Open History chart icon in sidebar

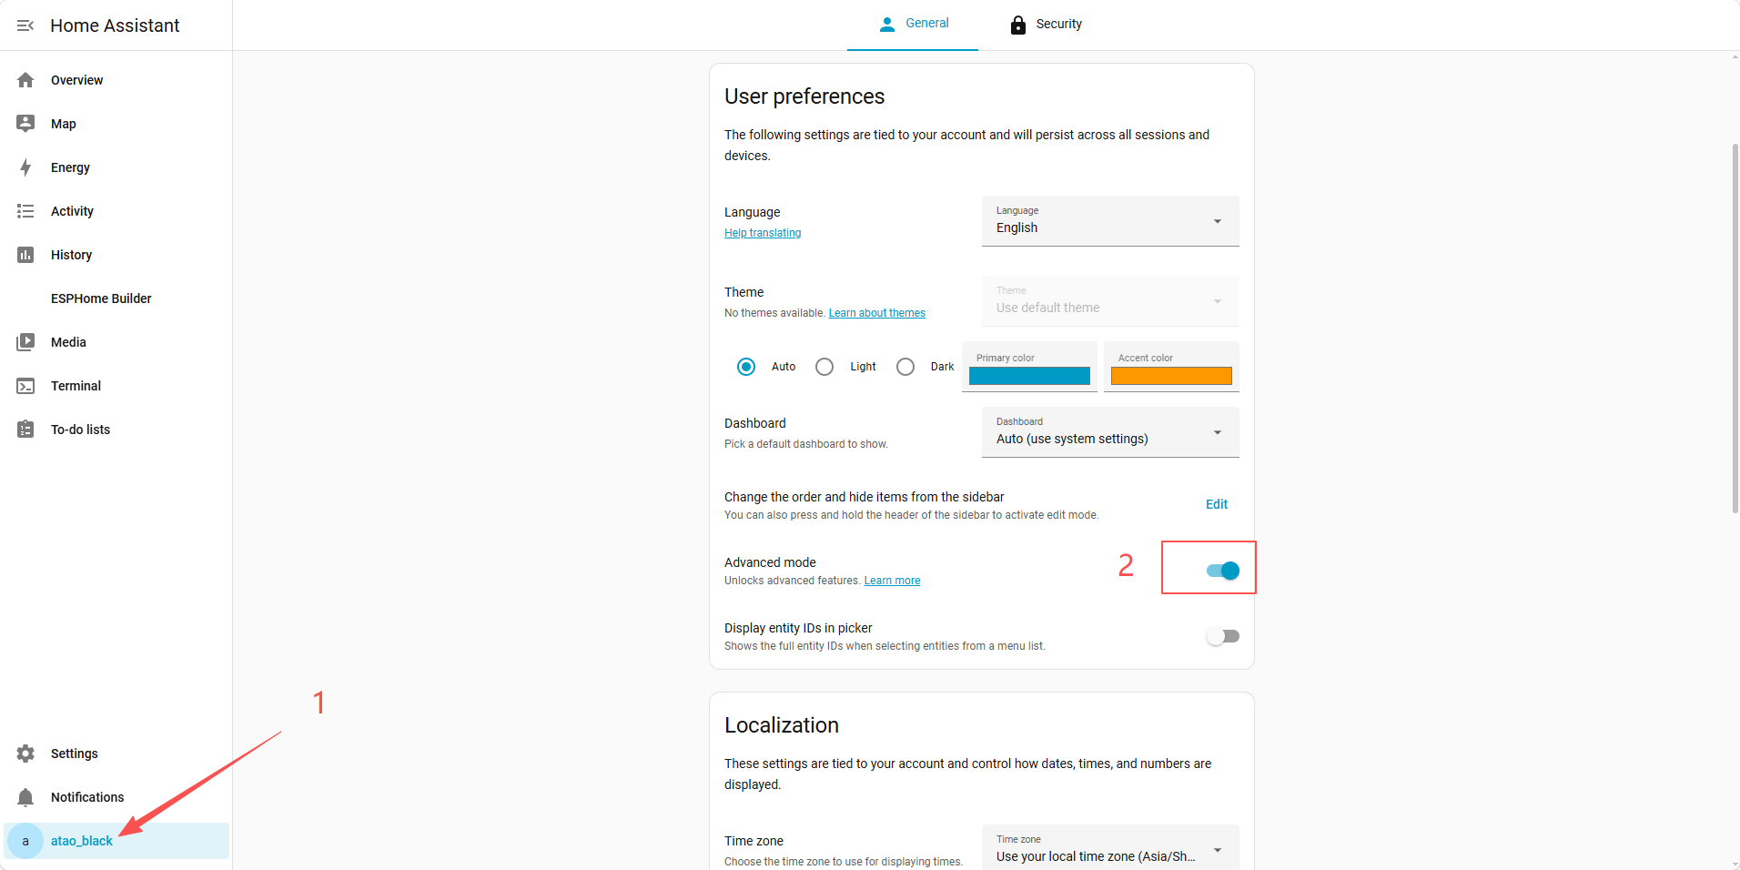click(x=25, y=255)
